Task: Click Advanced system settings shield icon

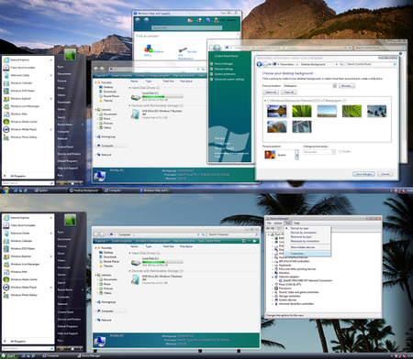Action: click(x=211, y=80)
